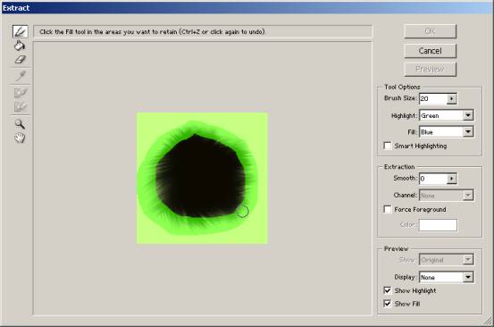The width and height of the screenshot is (494, 327).
Task: Uncheck Show Highlight option
Action: pyautogui.click(x=388, y=290)
